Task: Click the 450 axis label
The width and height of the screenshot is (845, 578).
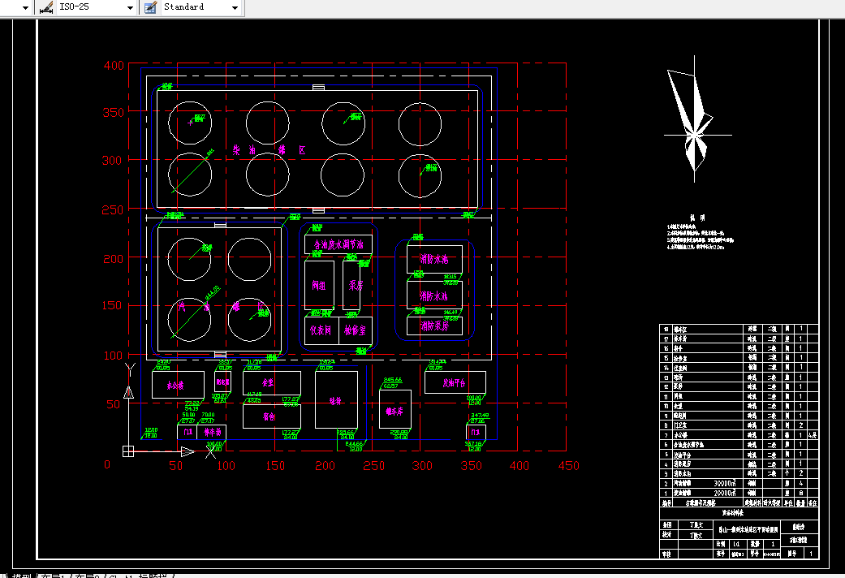Action: click(568, 466)
